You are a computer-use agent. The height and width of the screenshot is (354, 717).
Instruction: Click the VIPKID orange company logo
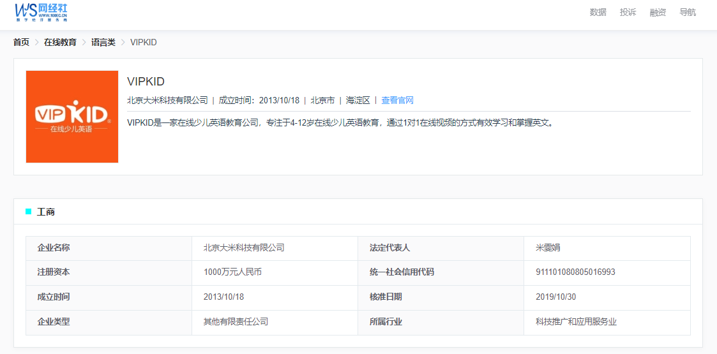pos(72,117)
